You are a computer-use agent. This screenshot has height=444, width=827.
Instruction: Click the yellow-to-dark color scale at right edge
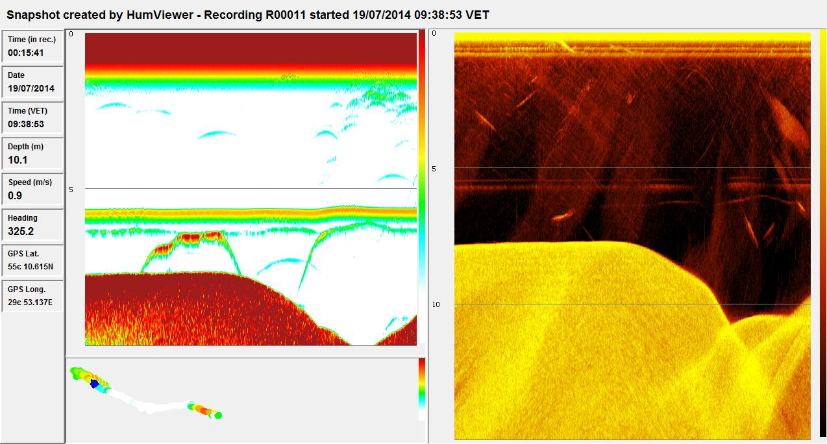[822, 234]
